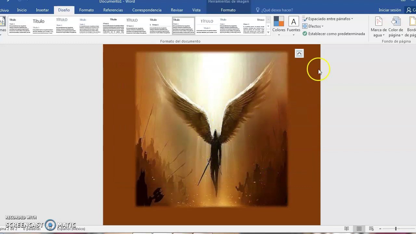Open the Insertar tab
The image size is (416, 234).
click(x=42, y=10)
